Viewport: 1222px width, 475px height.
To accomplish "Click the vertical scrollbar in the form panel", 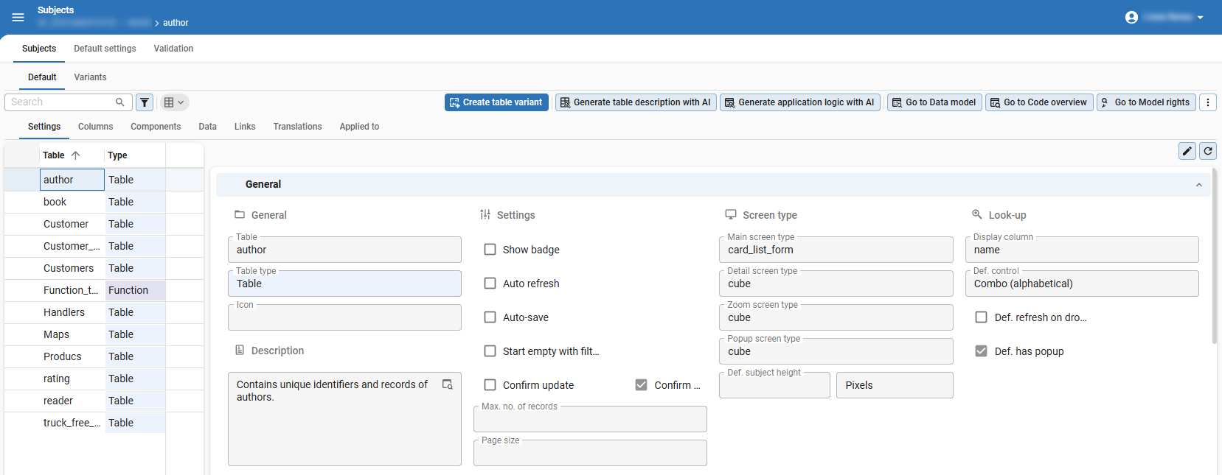I will (1214, 258).
